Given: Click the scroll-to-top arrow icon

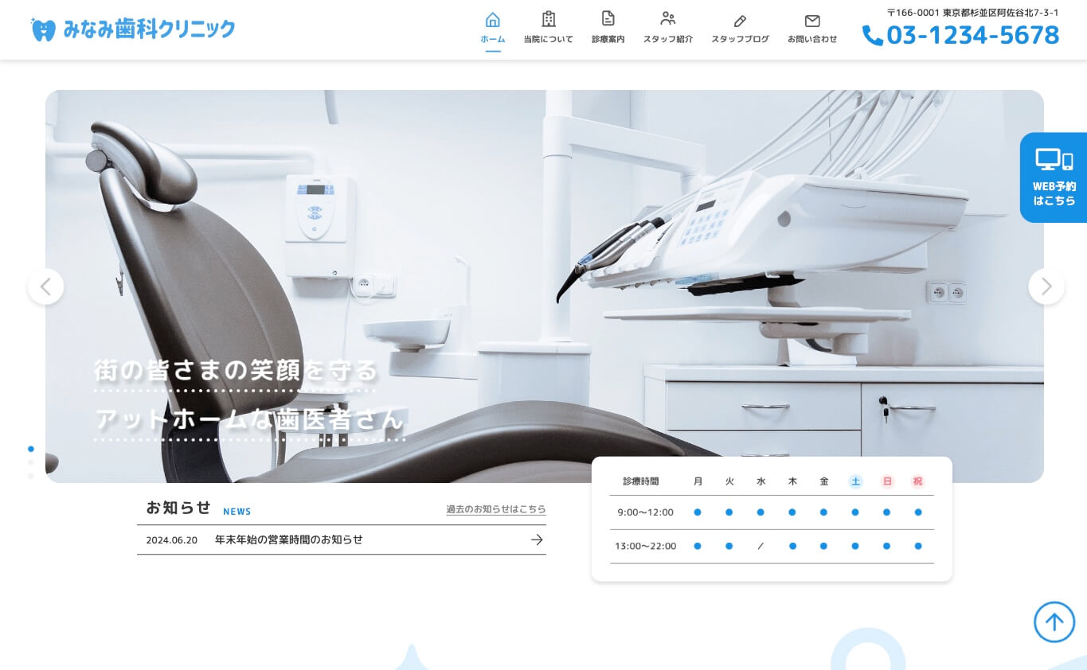Looking at the screenshot, I should [1054, 621].
